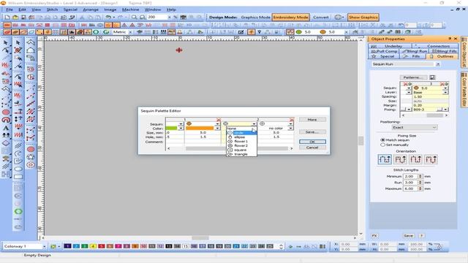468x263 pixels.
Task: Select the Lettering 'A' tool
Action: 6,128
